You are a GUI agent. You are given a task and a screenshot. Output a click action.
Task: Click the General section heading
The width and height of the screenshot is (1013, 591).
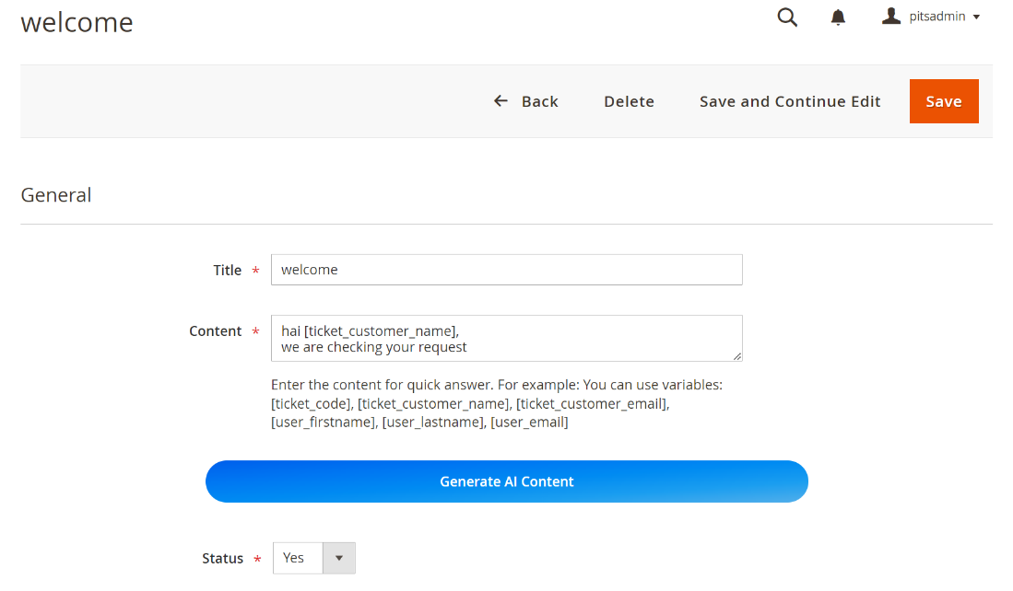click(x=56, y=195)
